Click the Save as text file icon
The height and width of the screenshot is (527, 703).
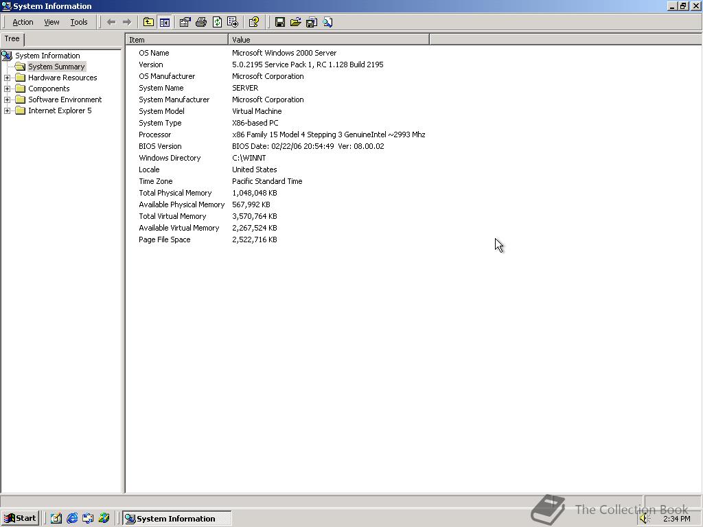[312, 22]
